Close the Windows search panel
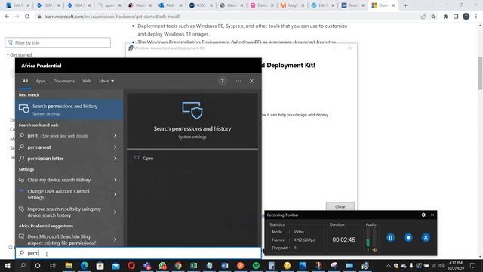The width and height of the screenshot is (483, 272). (251, 81)
